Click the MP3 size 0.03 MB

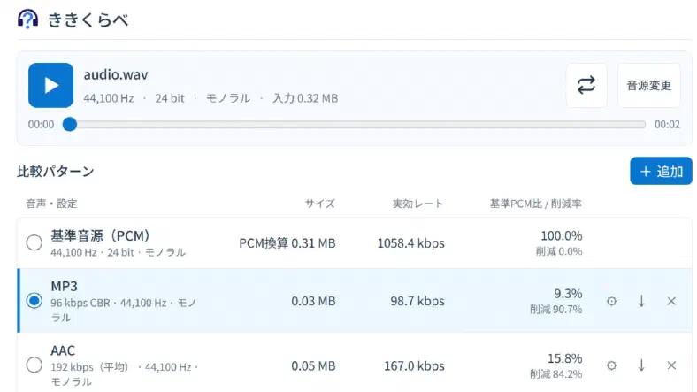click(313, 302)
